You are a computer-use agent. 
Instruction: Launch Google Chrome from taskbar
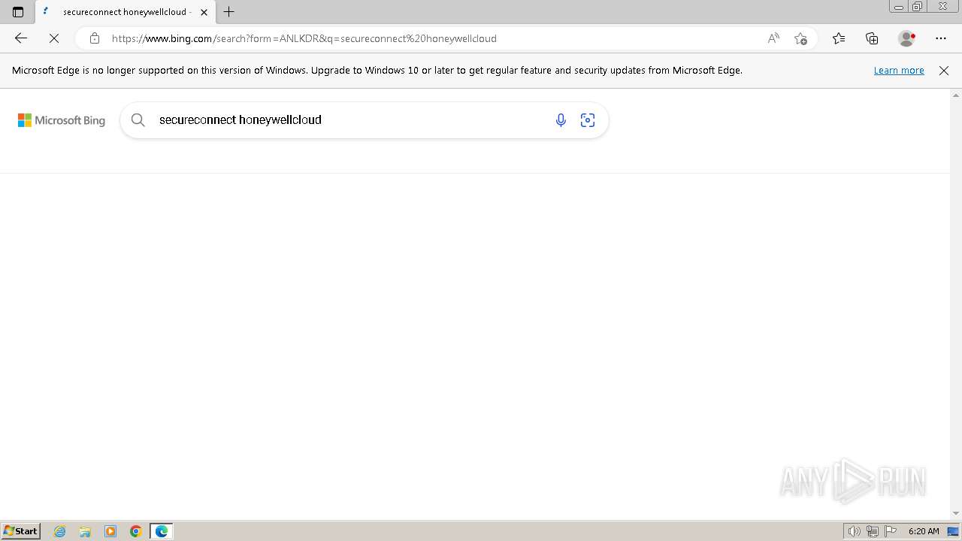(x=136, y=531)
